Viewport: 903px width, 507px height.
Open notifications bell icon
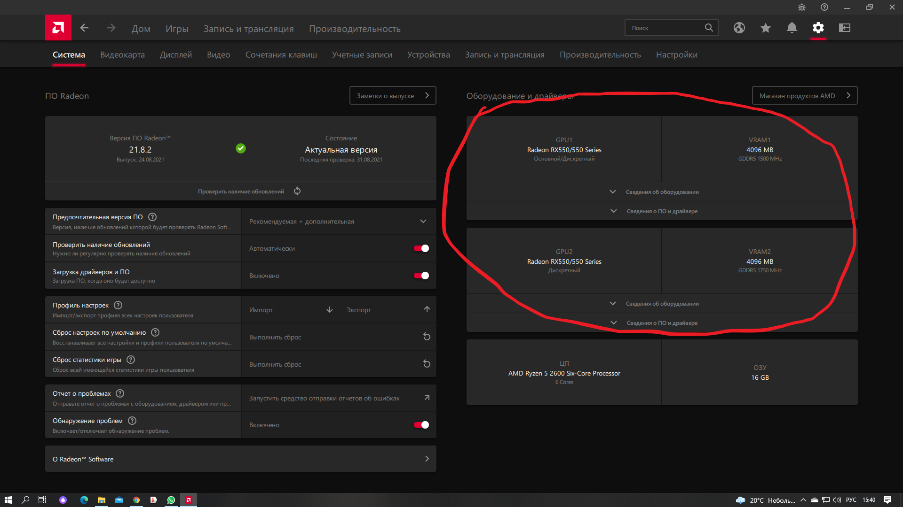[x=792, y=28]
